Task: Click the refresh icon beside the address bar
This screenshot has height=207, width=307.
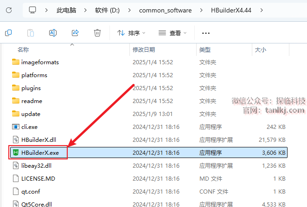Action: coord(9,10)
